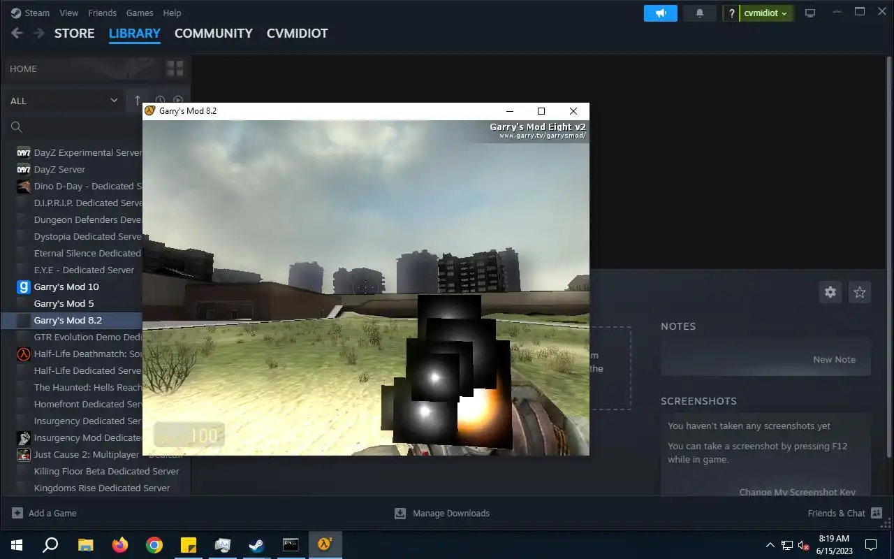The image size is (894, 559).
Task: Launch Firefox from the taskbar
Action: [119, 545]
